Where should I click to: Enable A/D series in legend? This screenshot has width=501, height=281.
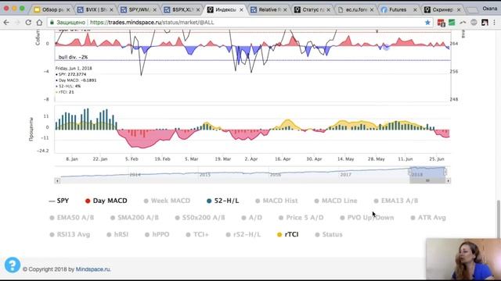[x=252, y=218]
